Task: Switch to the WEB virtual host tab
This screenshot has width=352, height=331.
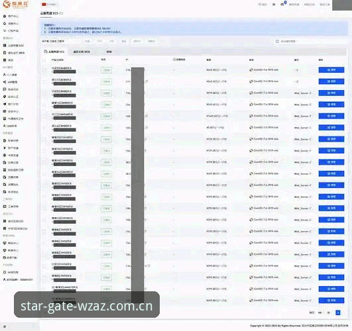Action: [x=82, y=52]
